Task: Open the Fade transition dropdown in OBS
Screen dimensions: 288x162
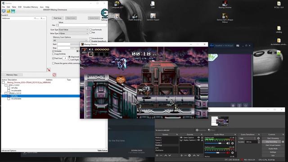Action: point(247,138)
